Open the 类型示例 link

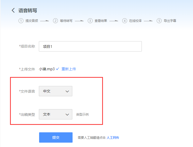[x=82, y=115]
